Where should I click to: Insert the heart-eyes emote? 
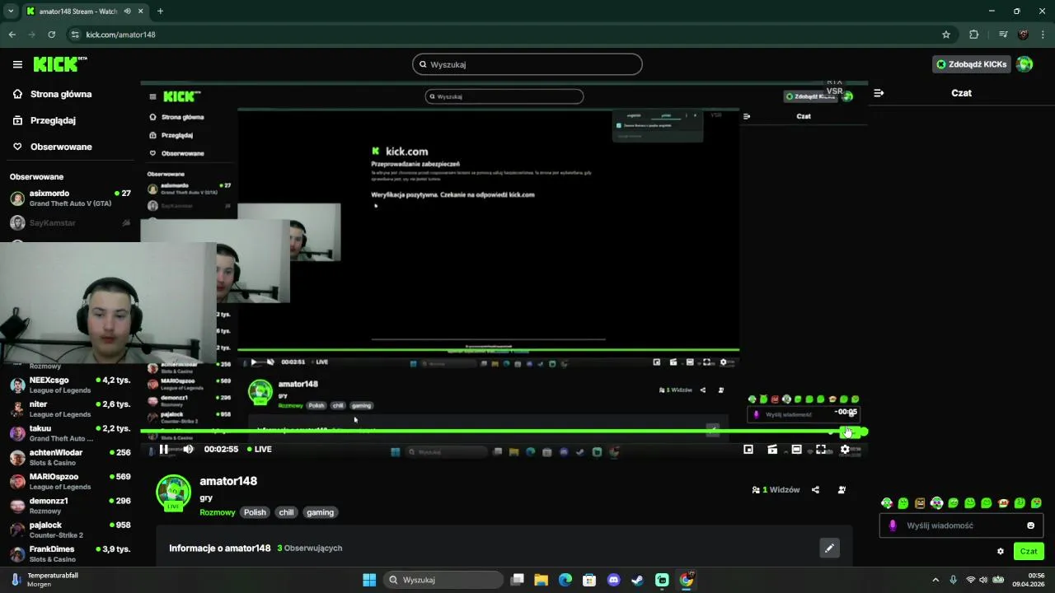(1036, 502)
